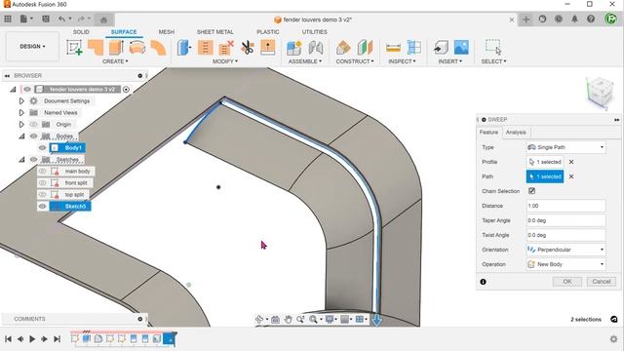Image resolution: width=624 pixels, height=351 pixels.
Task: Open the data panel grid icon
Action: [8, 19]
